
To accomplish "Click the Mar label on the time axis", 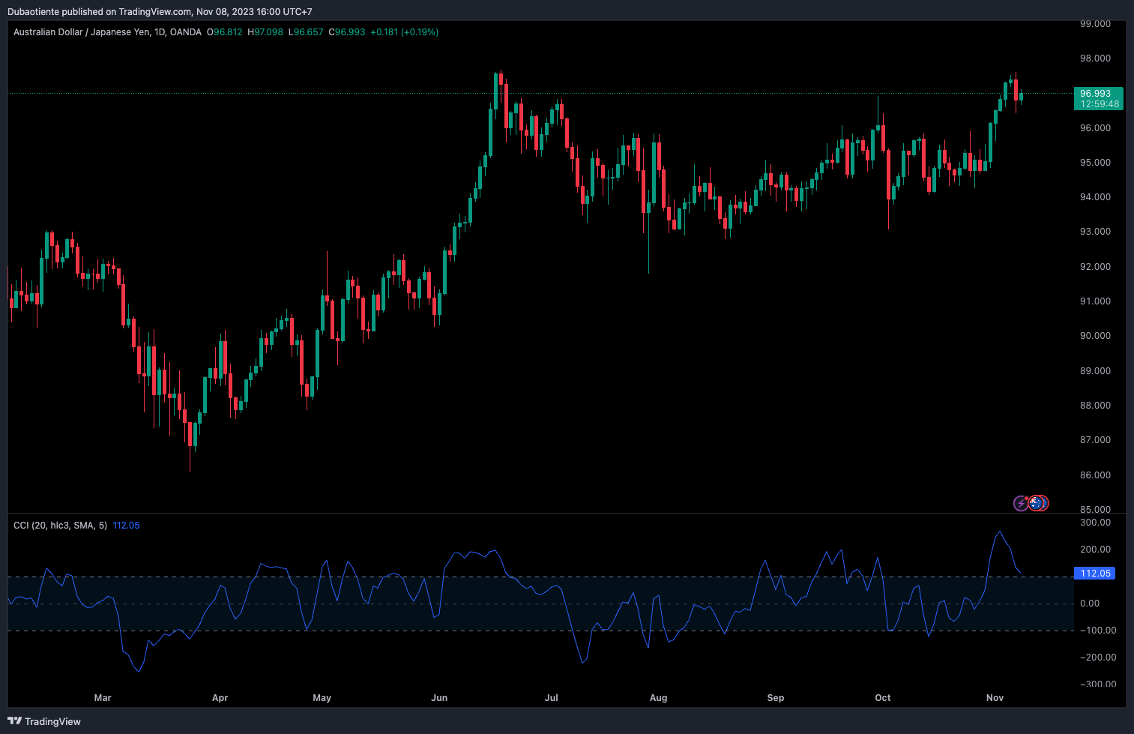I will point(103,698).
